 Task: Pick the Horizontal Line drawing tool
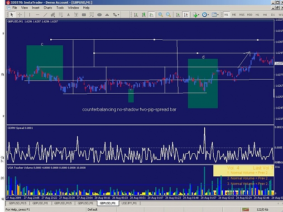tap(38, 15)
